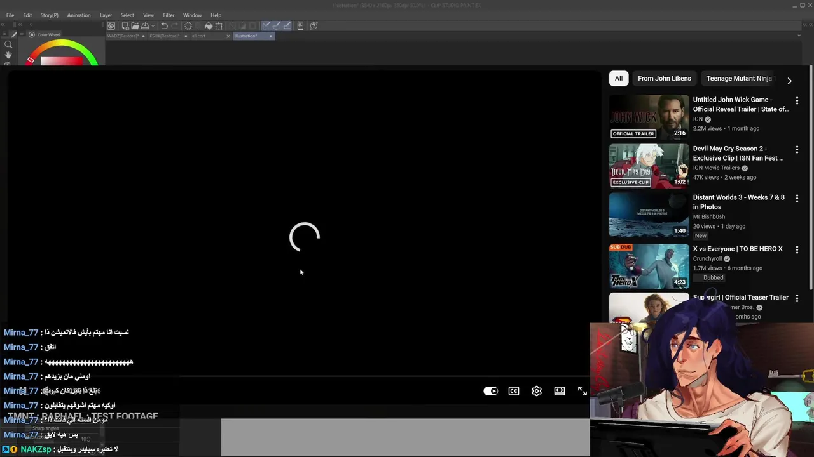Screen dimensions: 814x457
Task: Open the View menu
Action: tap(148, 15)
